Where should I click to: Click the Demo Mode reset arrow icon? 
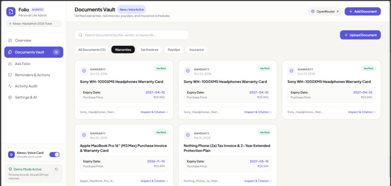pyautogui.click(x=56, y=169)
